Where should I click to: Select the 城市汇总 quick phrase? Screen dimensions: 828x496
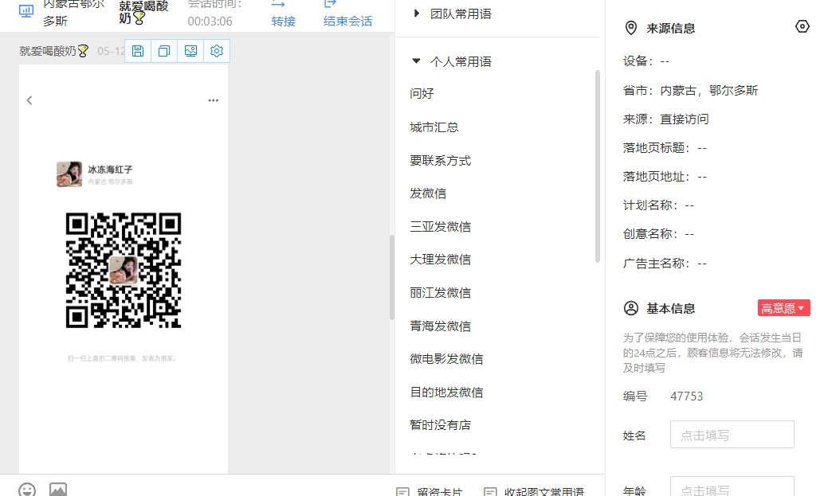click(434, 127)
